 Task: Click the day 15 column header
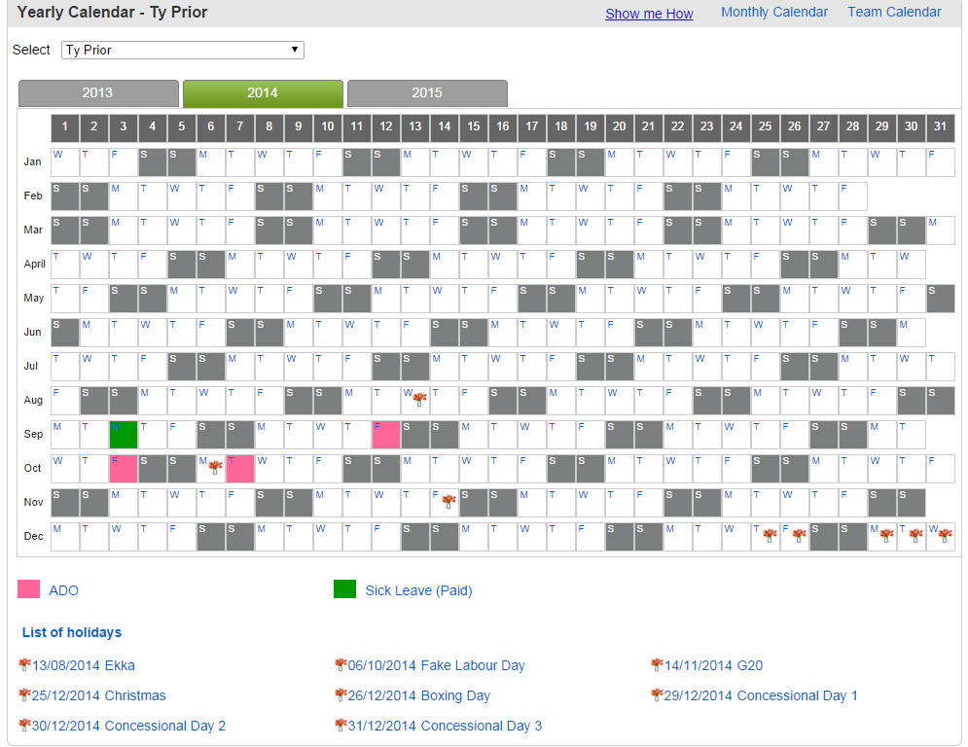(x=474, y=126)
